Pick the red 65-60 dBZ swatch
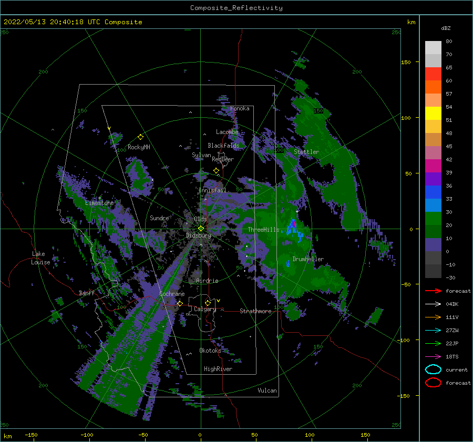 tap(433, 74)
